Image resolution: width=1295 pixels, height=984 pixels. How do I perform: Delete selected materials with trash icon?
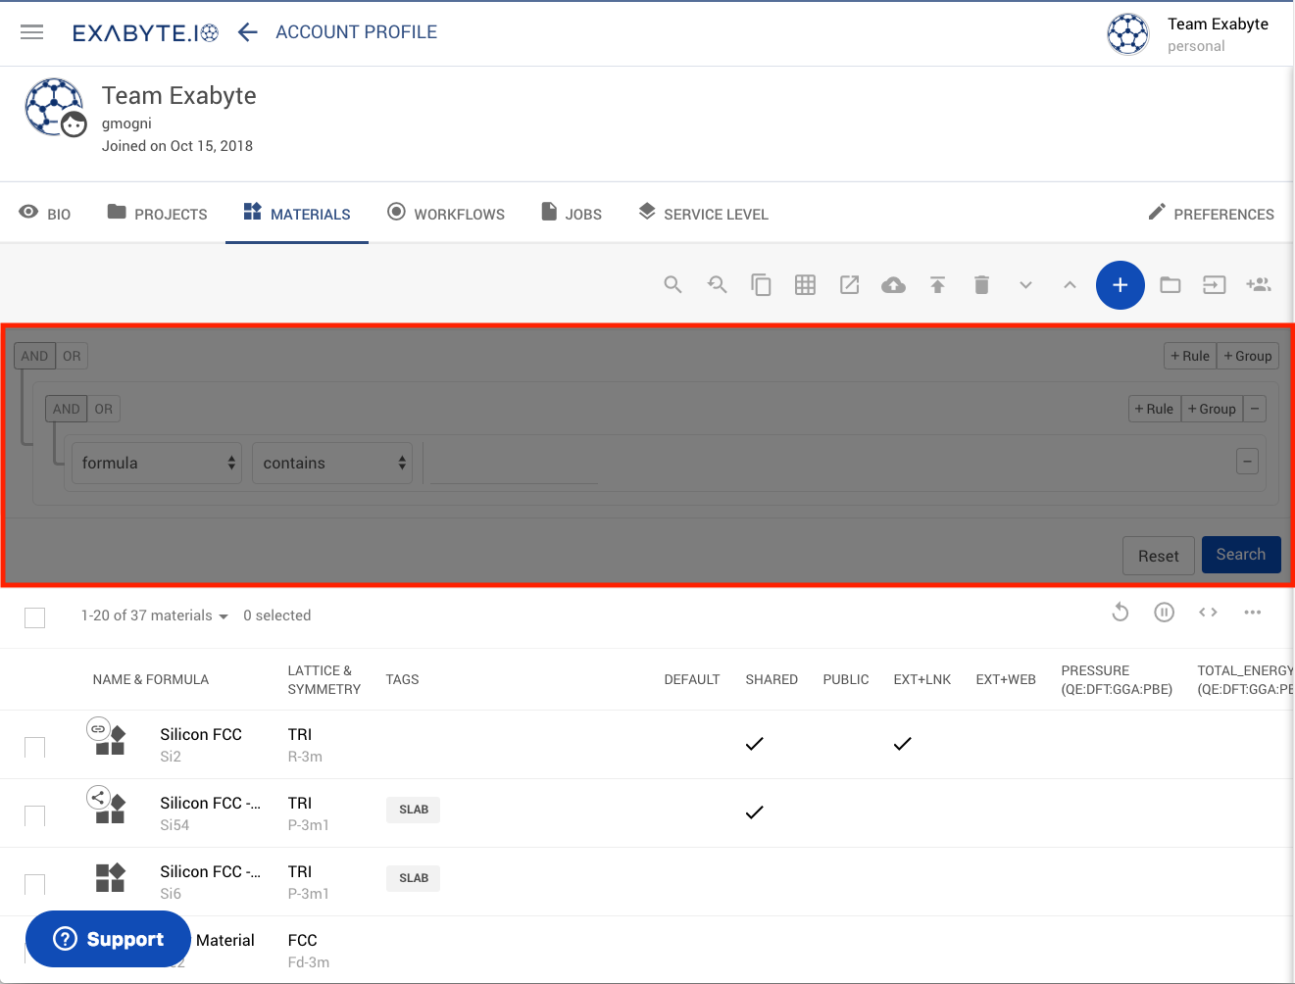981,284
